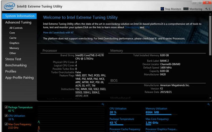Click the Stop Monitors waveform icon
Viewport: 212px width, 132px height.
click(x=162, y=9)
